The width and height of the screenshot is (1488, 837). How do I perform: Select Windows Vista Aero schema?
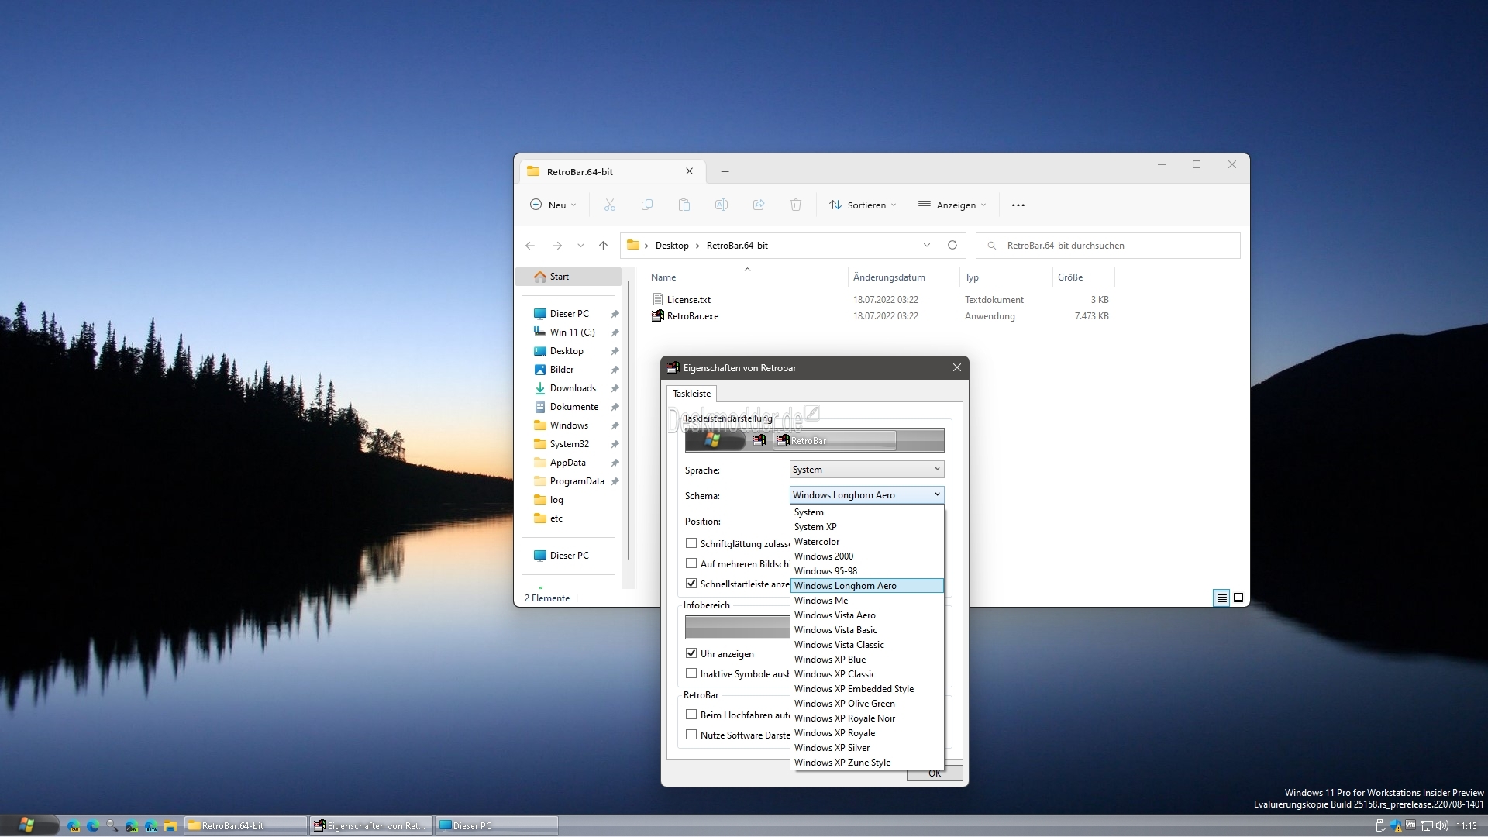coord(867,615)
